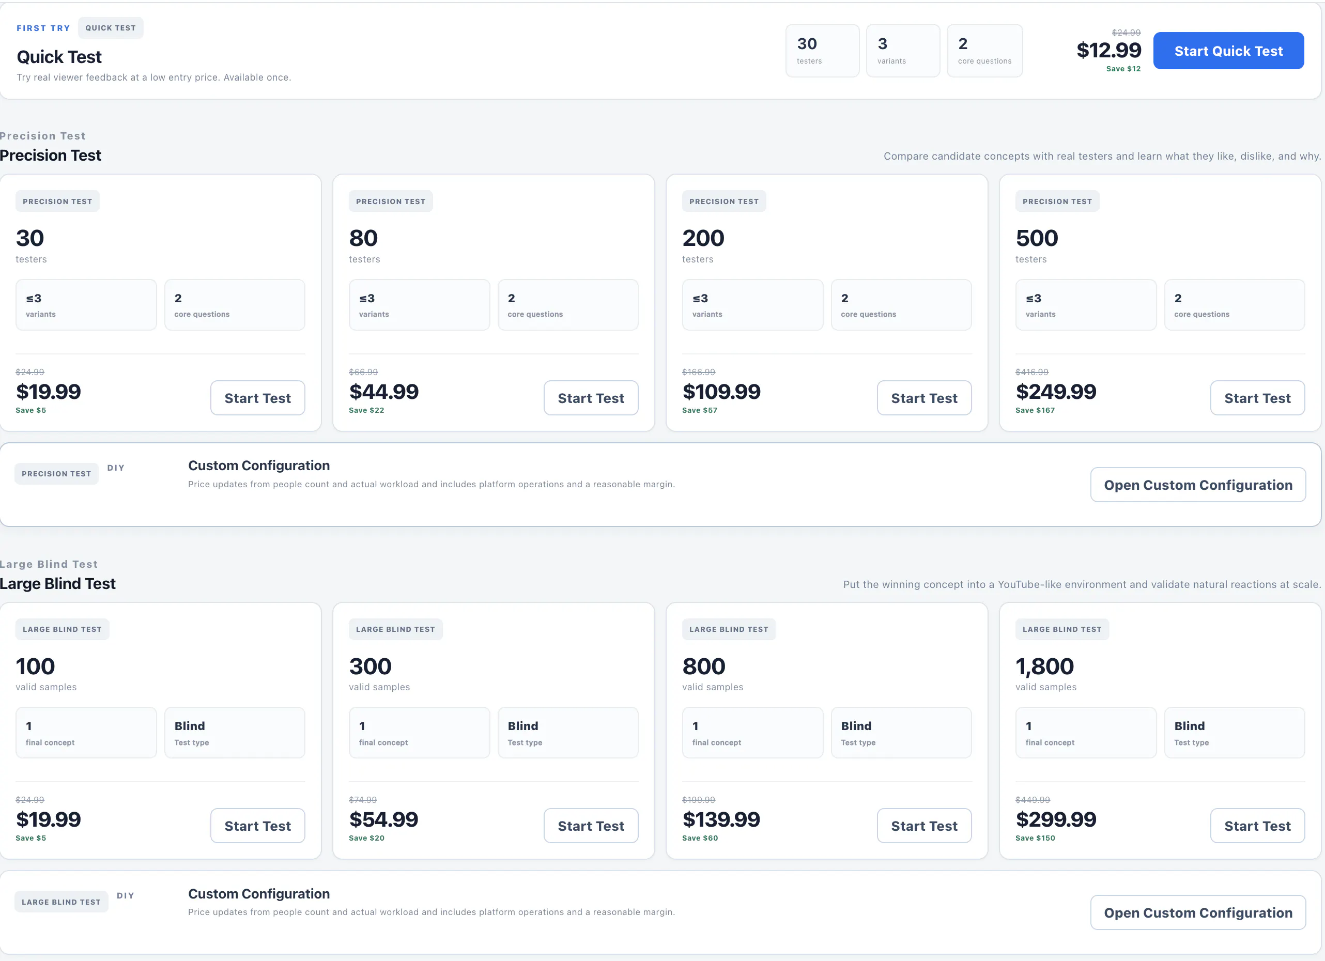The image size is (1325, 961).
Task: Click the PRECISION TEST badge on 500 testers card
Action: tap(1057, 201)
